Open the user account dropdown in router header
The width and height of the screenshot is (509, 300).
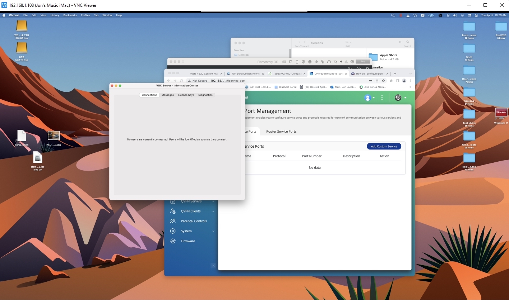click(x=369, y=97)
